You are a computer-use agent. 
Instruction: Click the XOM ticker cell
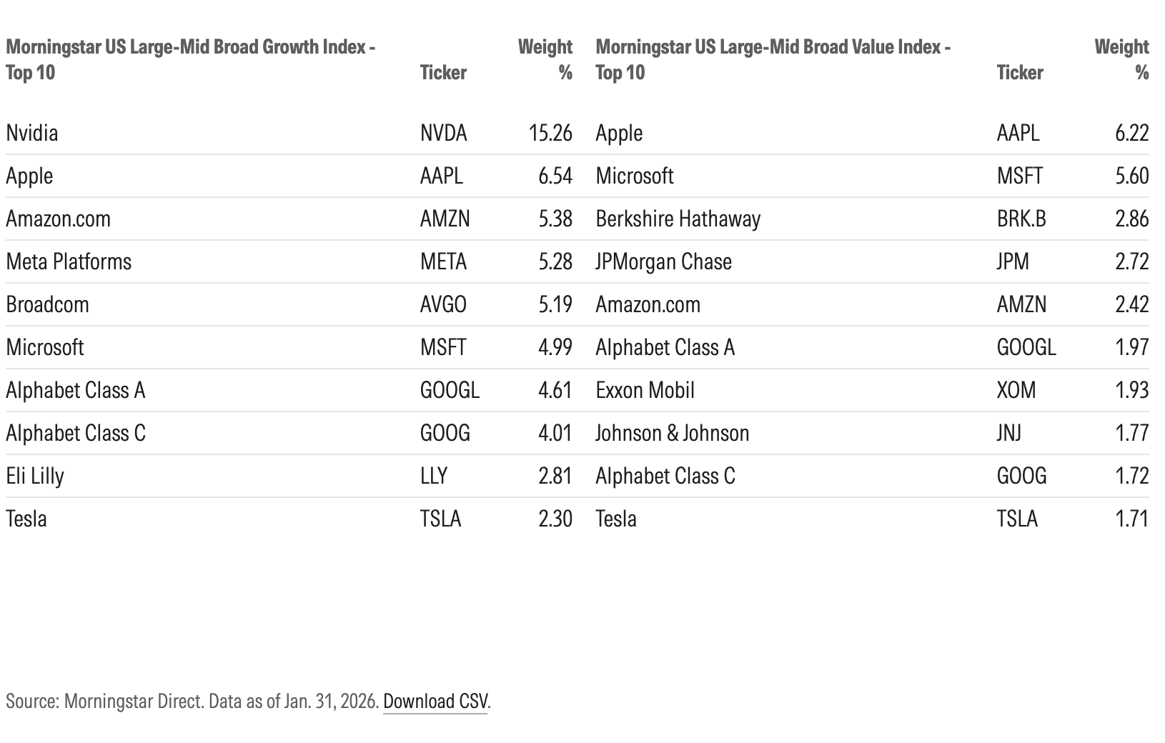click(x=1016, y=390)
